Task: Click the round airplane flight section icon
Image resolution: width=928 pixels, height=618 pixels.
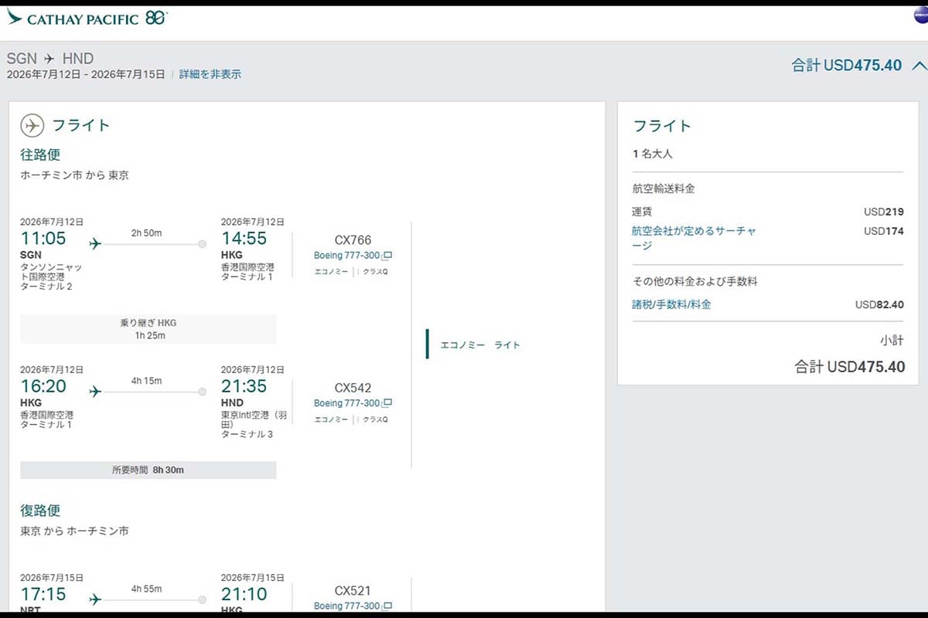Action: [x=32, y=125]
